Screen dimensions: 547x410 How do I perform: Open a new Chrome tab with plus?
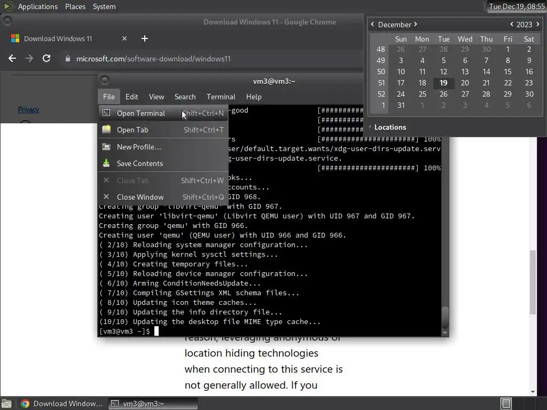coord(145,38)
